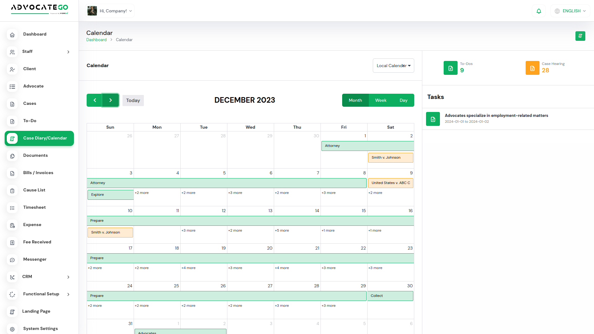594x334 pixels.
Task: Open Bills / Invoices icon in sidebar
Action: pos(12,173)
